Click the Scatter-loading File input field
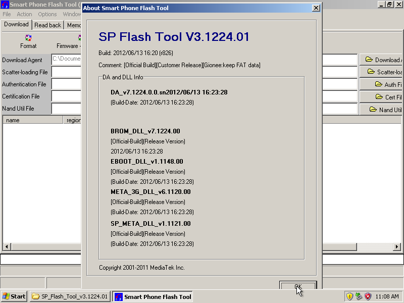404x303 pixels. (x=67, y=72)
